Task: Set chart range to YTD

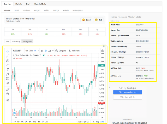Action: [x=35, y=122]
